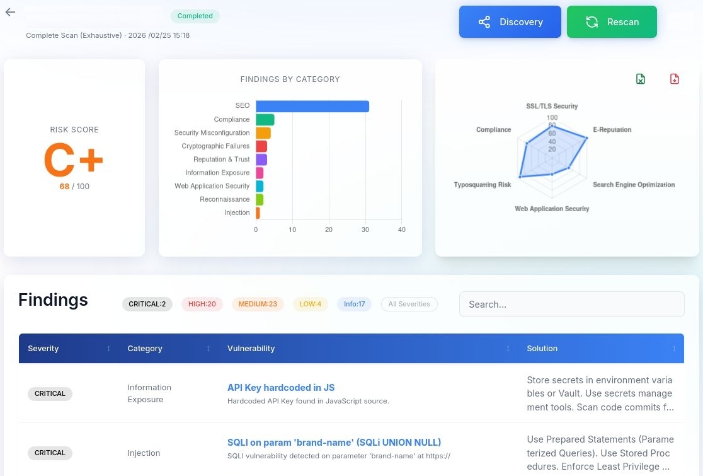Screen dimensions: 703x476
Task: Sort by Category column arrows
Action: [208, 349]
